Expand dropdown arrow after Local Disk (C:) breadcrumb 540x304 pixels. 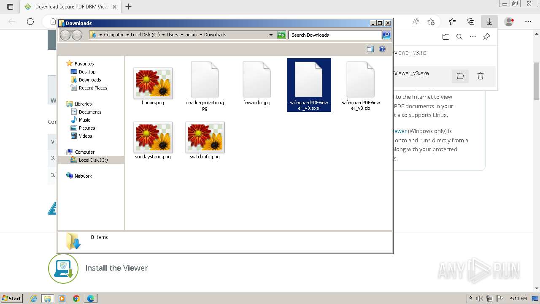163,35
